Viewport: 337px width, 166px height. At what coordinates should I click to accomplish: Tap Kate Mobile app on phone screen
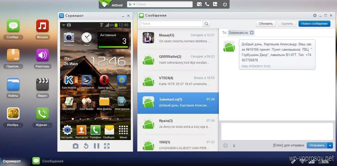tap(69, 82)
